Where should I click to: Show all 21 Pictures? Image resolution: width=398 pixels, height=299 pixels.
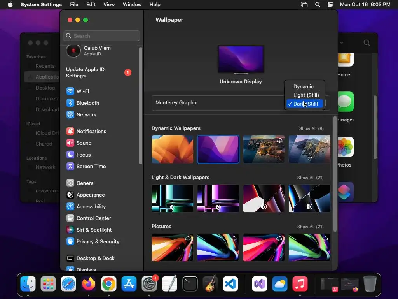point(310,227)
